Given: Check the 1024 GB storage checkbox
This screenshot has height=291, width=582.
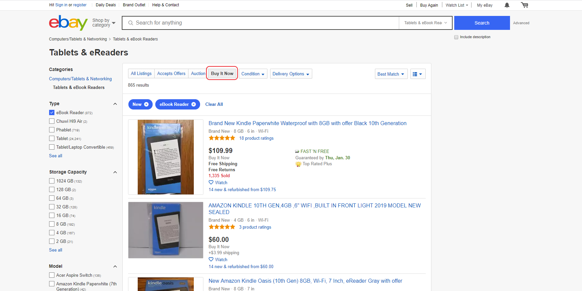Looking at the screenshot, I should (52, 181).
